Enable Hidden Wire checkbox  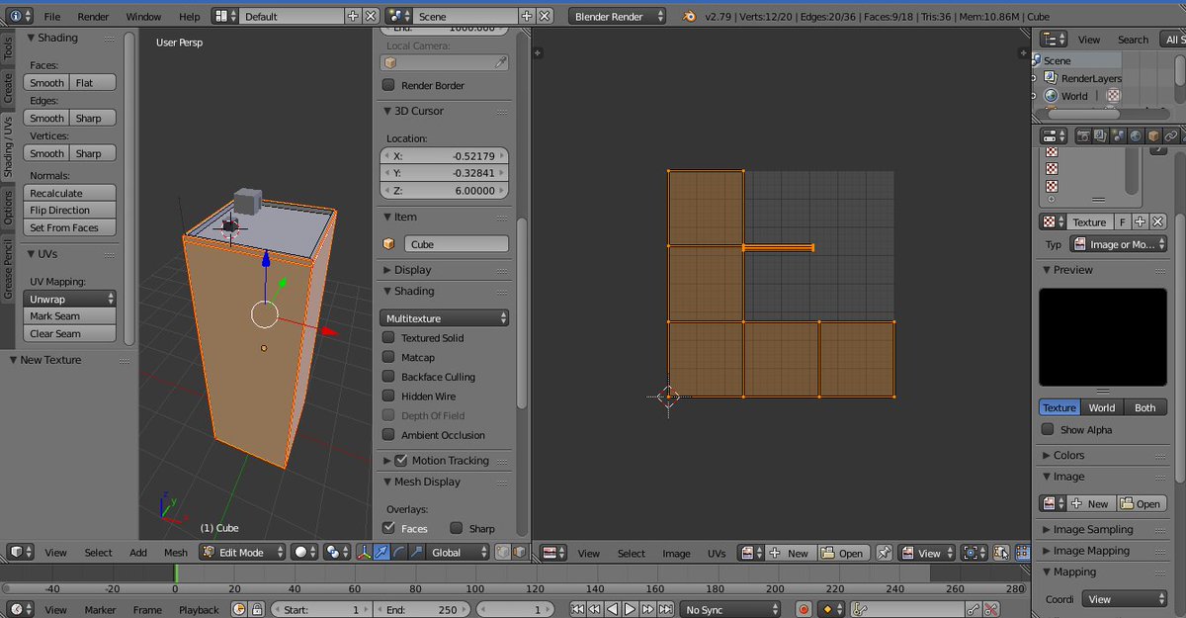click(388, 396)
